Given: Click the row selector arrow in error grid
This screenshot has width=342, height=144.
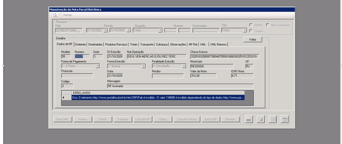Looking at the screenshot, I should [66, 98].
